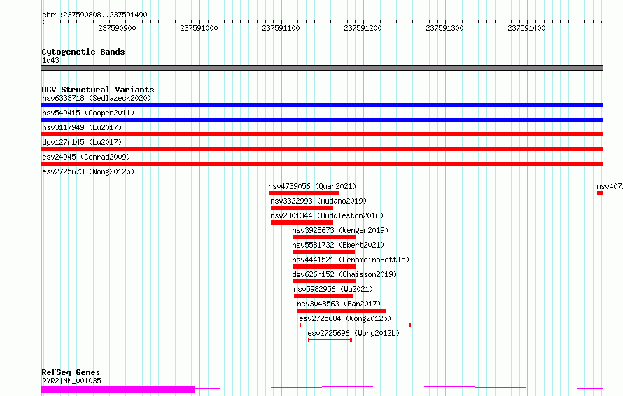This screenshot has height=396, width=623.
Task: Click ruler position 237591100
Action: [281, 28]
